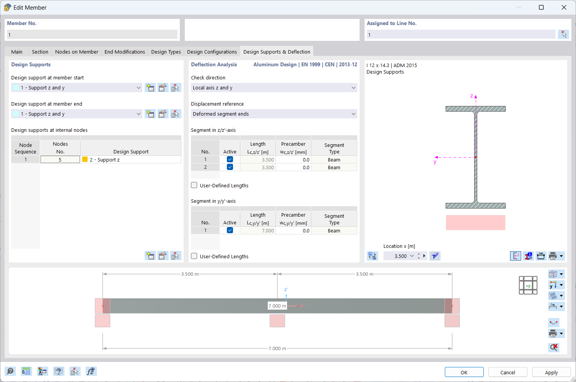Create a new design support at member start

[150, 88]
